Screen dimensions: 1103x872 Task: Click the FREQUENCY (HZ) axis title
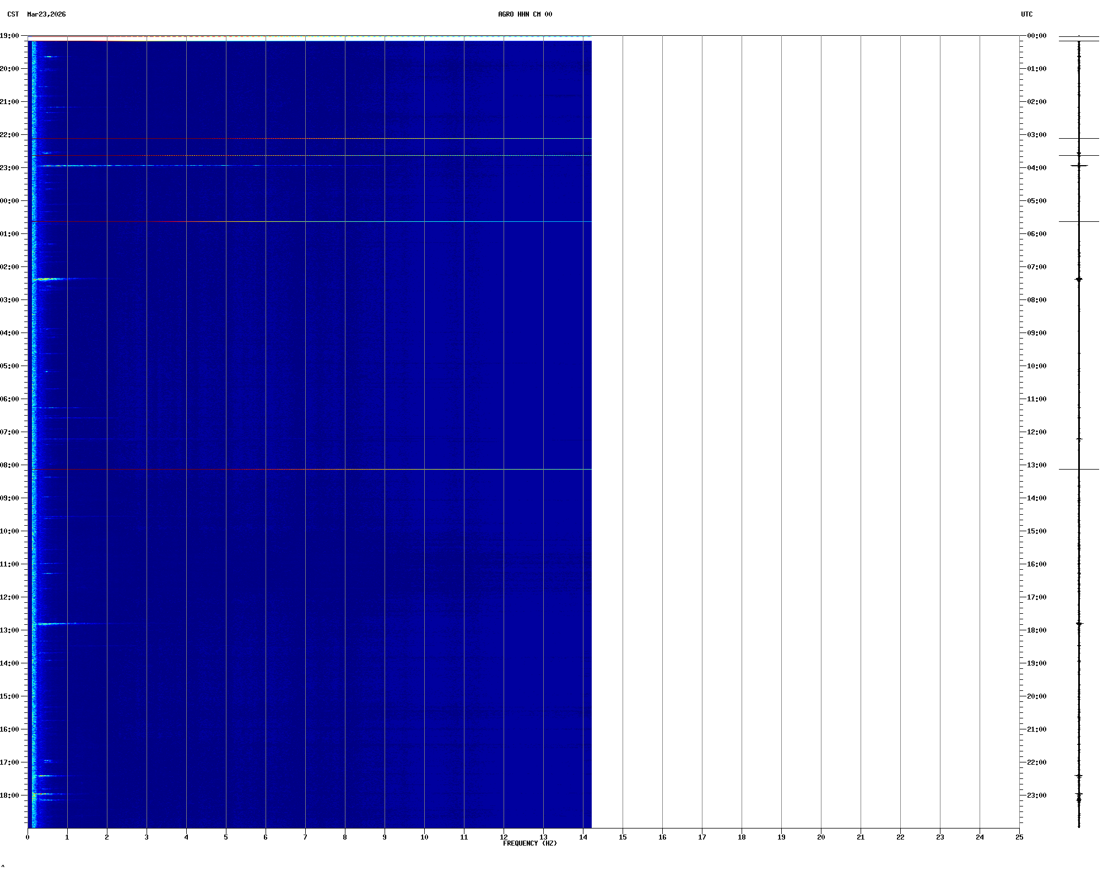[x=529, y=843]
